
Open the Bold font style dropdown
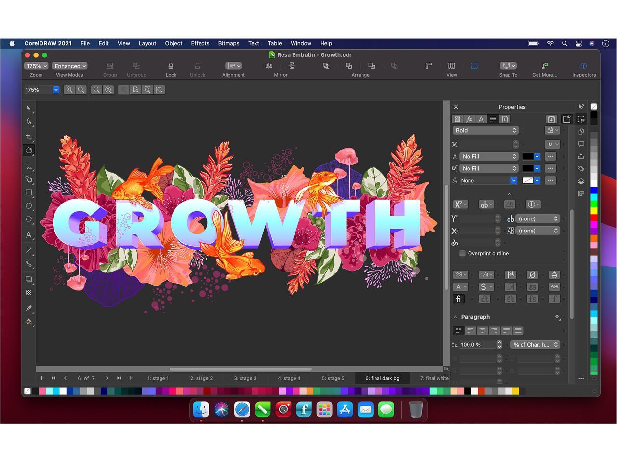pyautogui.click(x=485, y=130)
